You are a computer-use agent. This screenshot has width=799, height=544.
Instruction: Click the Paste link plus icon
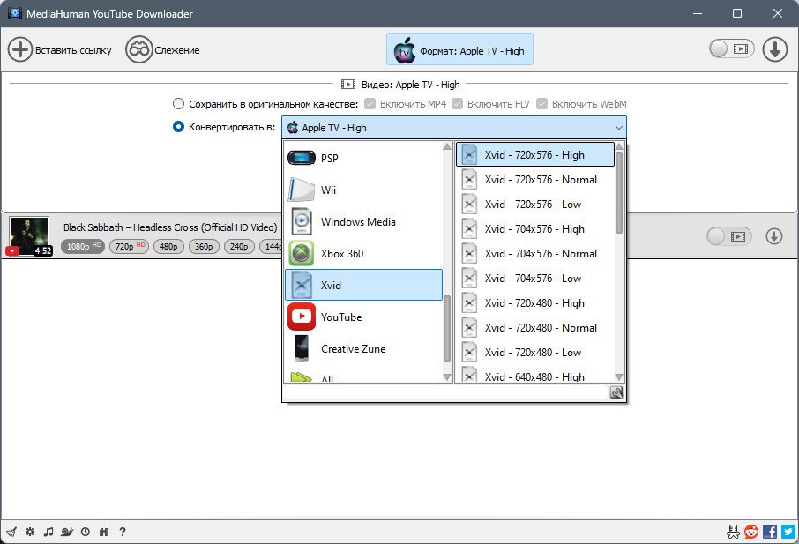tap(20, 50)
